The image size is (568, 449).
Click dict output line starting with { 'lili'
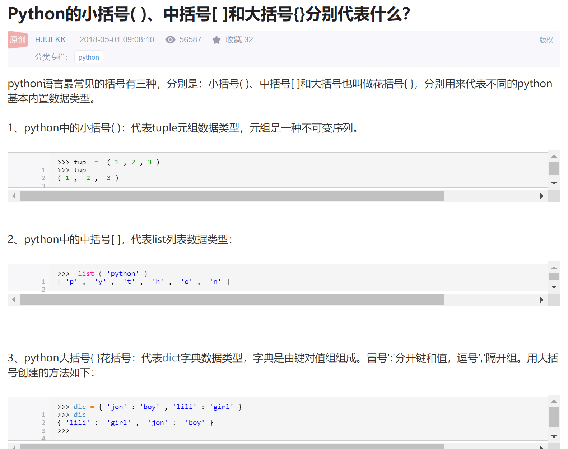pos(135,423)
